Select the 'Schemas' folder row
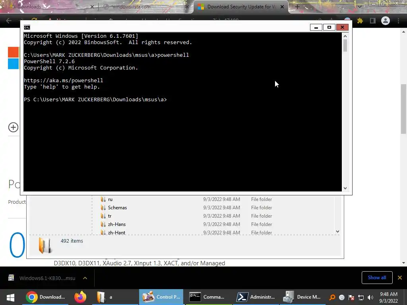The height and width of the screenshot is (305, 407). [187, 207]
